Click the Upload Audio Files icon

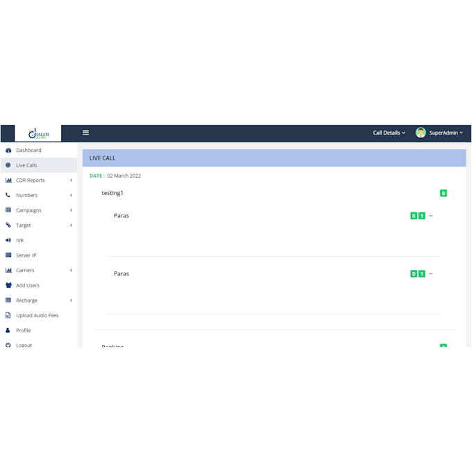pyautogui.click(x=8, y=315)
